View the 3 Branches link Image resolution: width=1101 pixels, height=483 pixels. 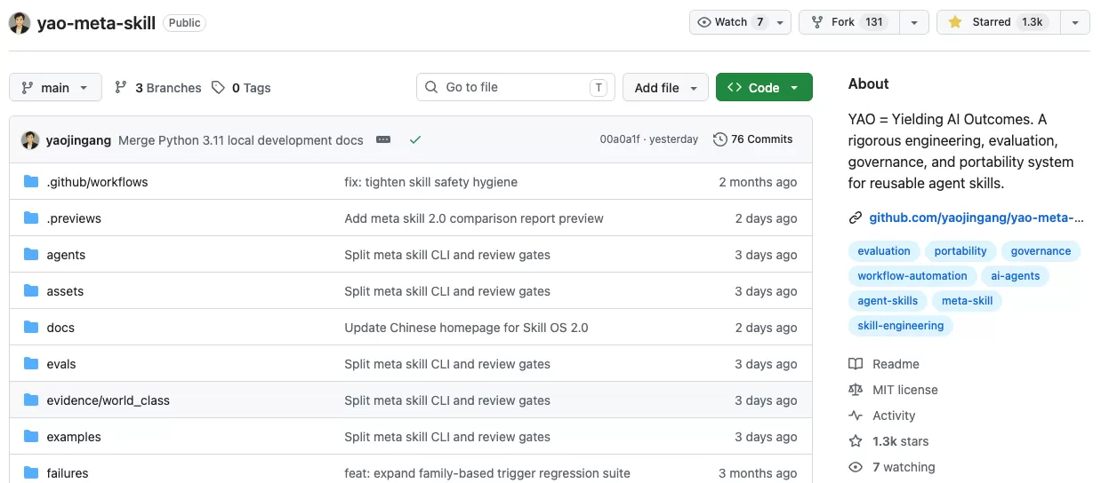[158, 87]
